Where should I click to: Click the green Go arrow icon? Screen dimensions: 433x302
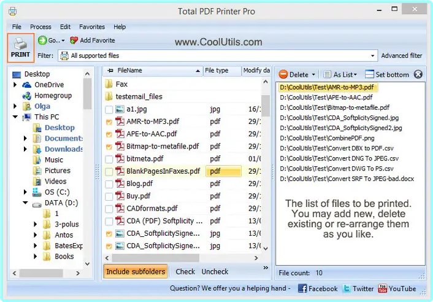(x=42, y=41)
